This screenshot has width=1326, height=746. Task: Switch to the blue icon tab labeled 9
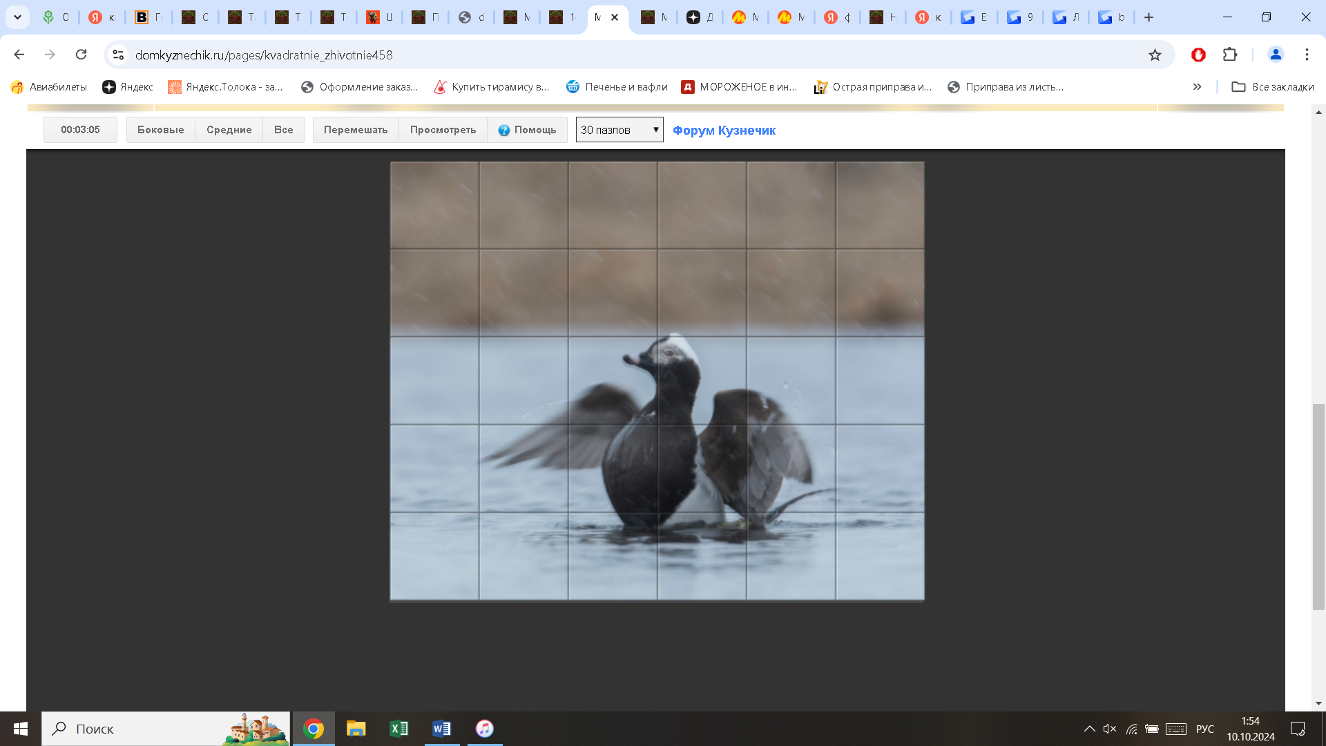tap(1020, 17)
